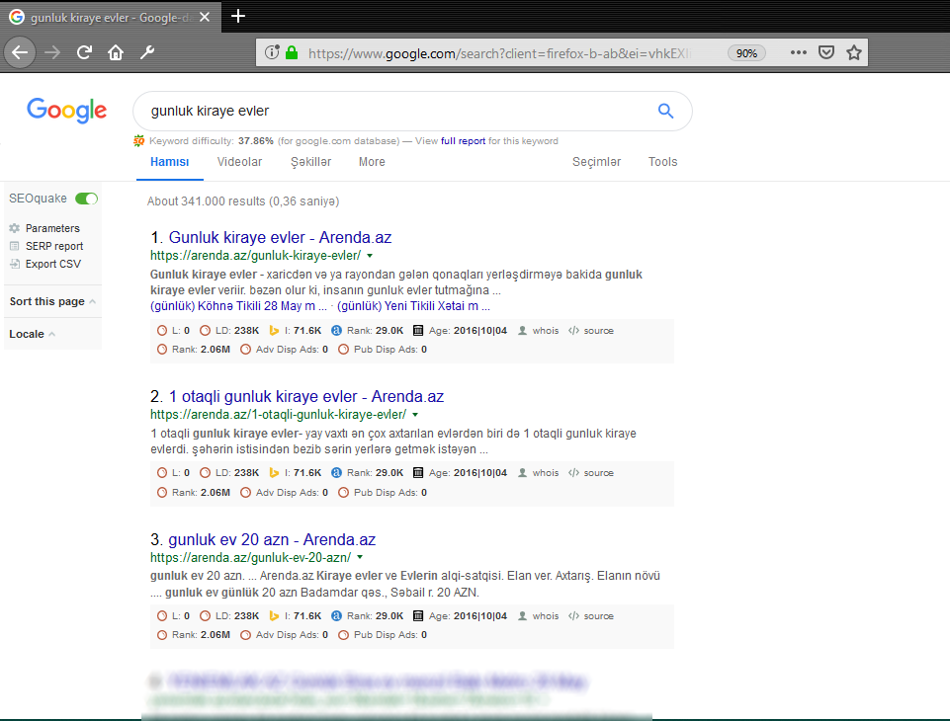Screen dimensions: 950x721
Task: Bookmark this page with the star icon
Action: 854,52
